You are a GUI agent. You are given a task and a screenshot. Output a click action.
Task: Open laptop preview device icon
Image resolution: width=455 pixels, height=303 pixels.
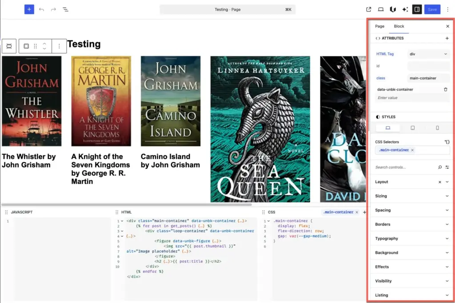[x=381, y=9]
